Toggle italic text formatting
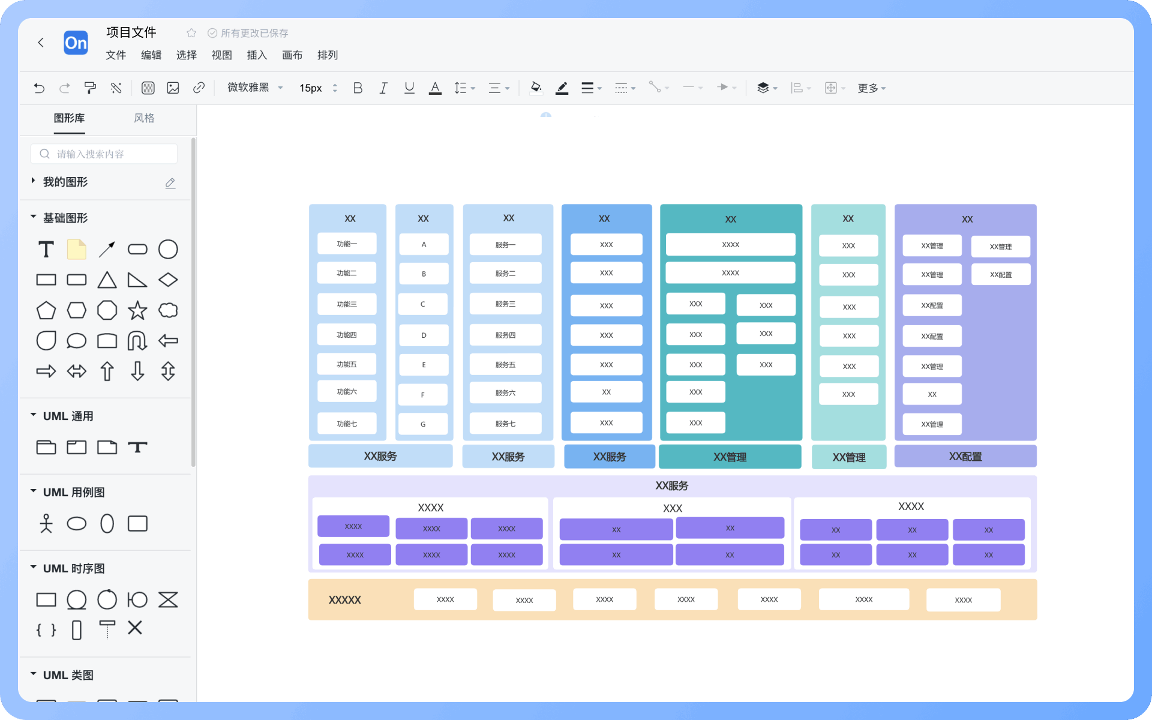The width and height of the screenshot is (1152, 720). tap(383, 88)
